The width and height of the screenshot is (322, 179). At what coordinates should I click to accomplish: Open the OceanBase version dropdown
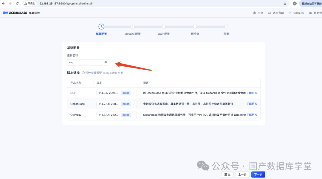(x=117, y=104)
